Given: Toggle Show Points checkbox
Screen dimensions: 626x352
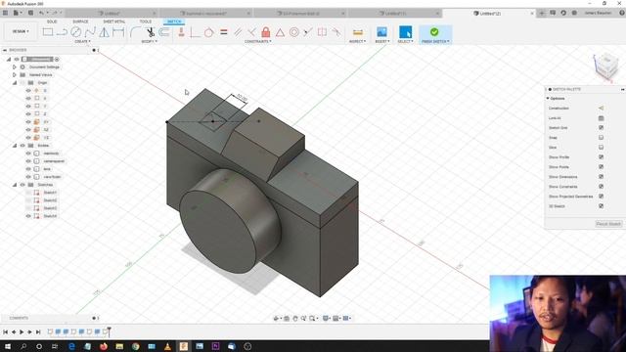Looking at the screenshot, I should point(601,167).
